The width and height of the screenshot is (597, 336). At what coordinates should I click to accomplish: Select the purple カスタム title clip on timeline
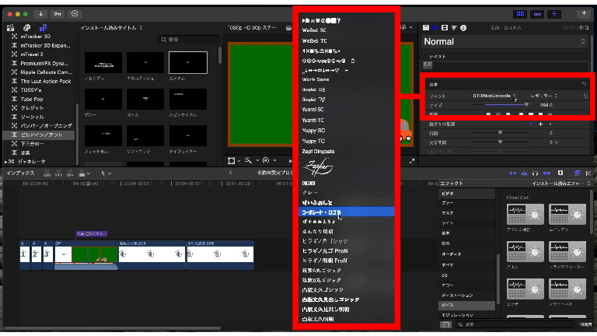click(x=92, y=234)
